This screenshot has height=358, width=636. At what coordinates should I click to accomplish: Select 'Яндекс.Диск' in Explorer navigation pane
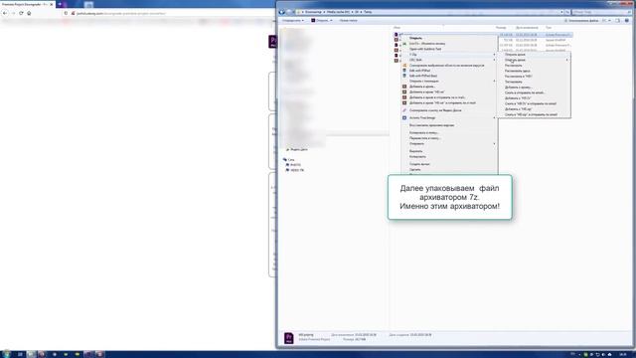point(298,149)
